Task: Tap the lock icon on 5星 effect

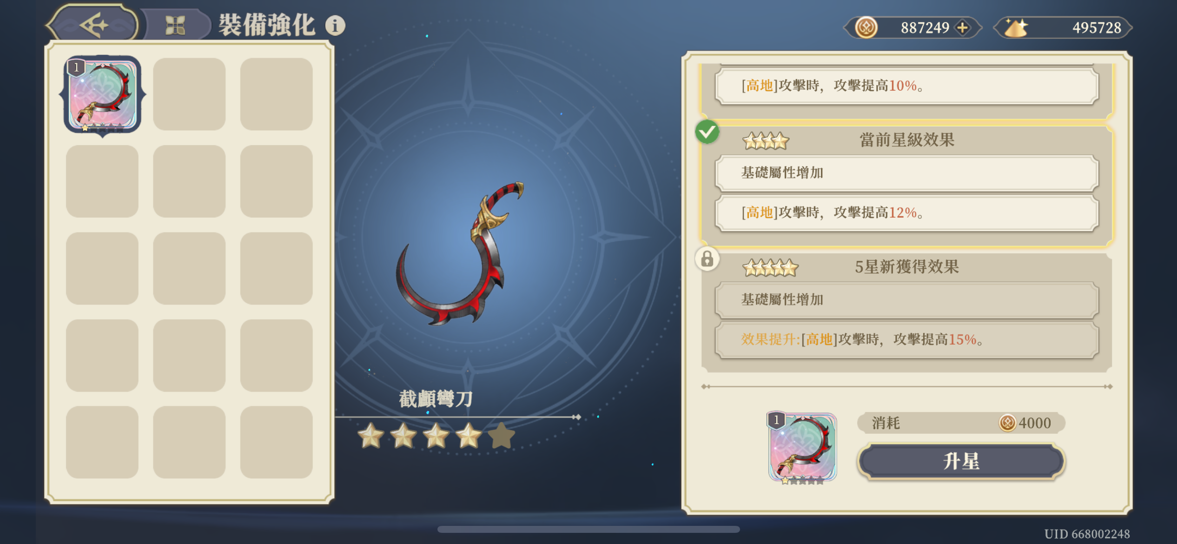Action: tap(707, 259)
